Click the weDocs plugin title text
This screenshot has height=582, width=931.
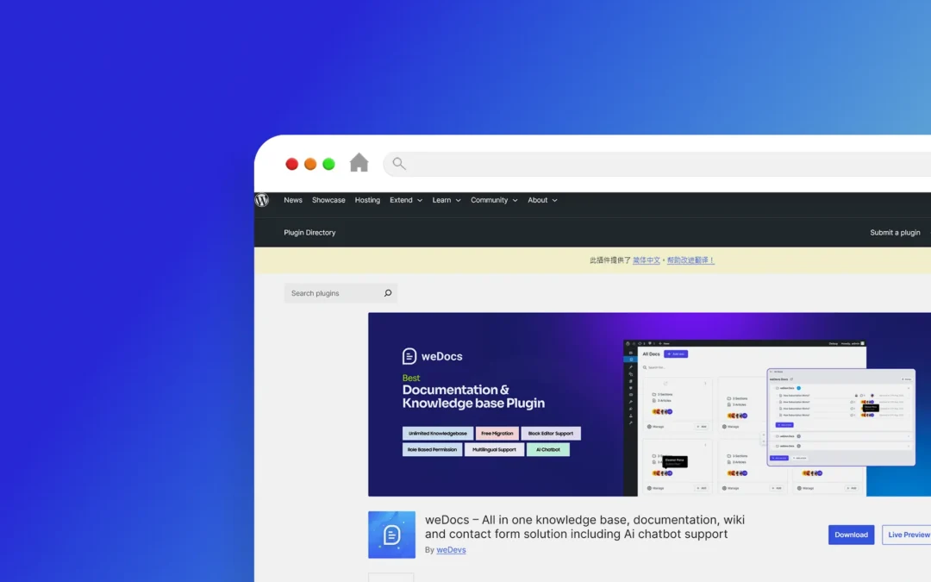coord(584,527)
